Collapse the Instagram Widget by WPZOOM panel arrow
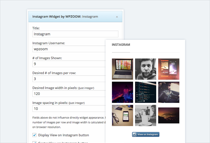210x143 pixels. click(x=117, y=17)
